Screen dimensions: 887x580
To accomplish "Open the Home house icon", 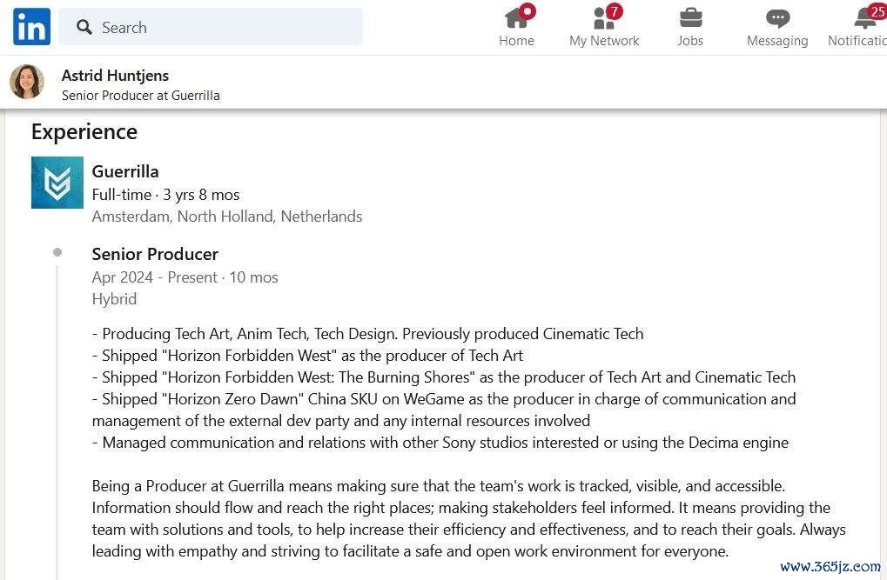I will [516, 18].
